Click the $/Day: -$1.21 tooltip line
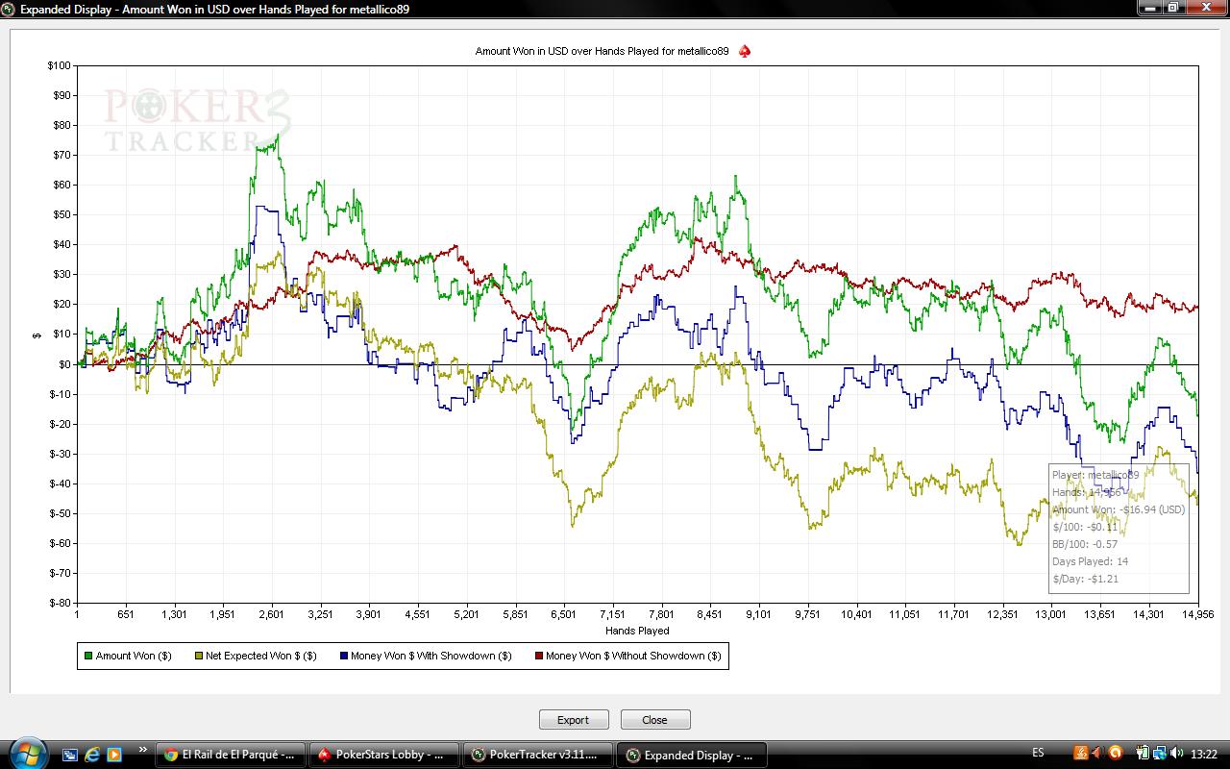Viewport: 1230px width, 769px height. click(x=1085, y=579)
